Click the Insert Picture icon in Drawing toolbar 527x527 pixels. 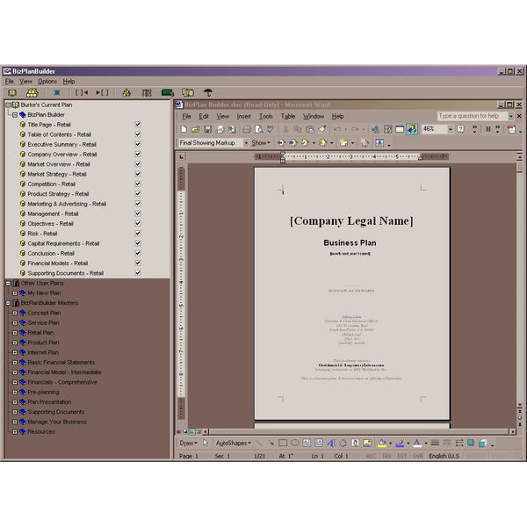coord(367,443)
